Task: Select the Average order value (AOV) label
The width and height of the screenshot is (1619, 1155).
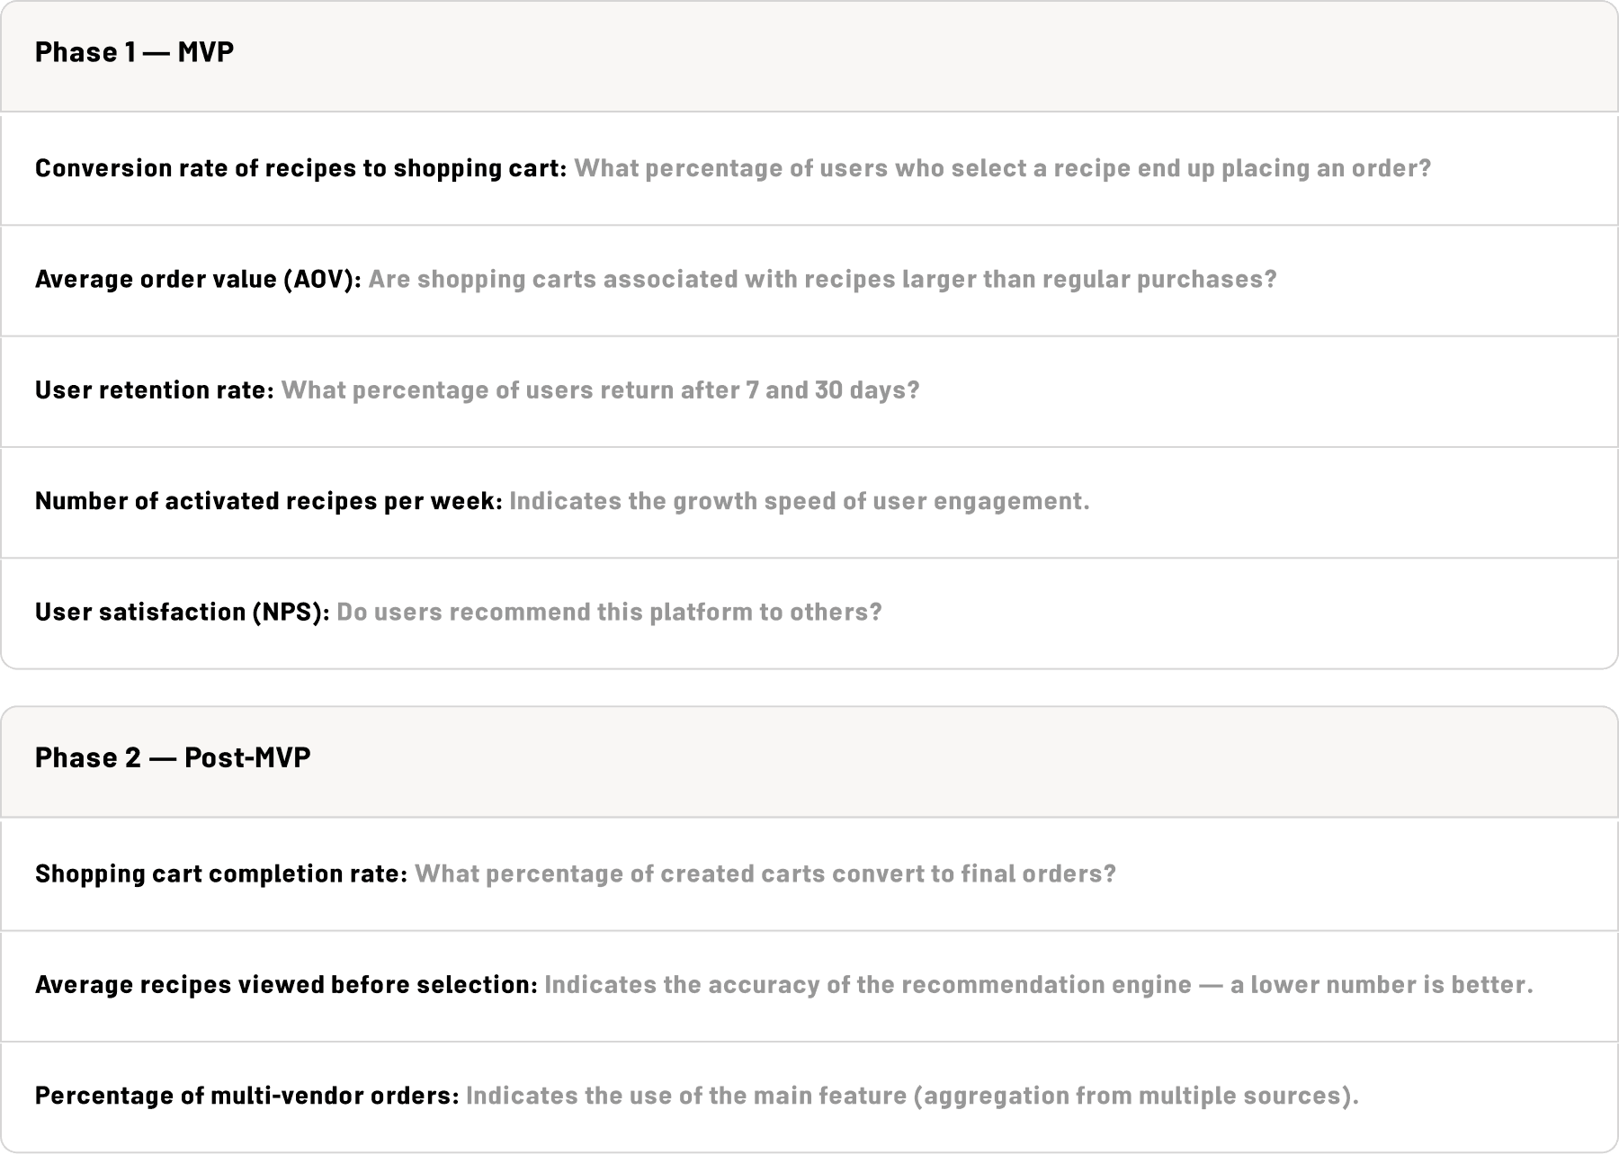Action: pyautogui.click(x=198, y=280)
